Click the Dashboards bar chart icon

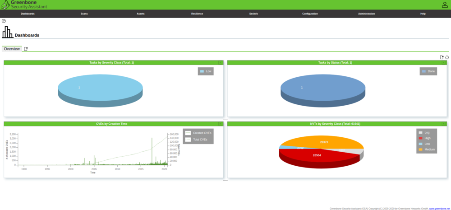pos(8,32)
